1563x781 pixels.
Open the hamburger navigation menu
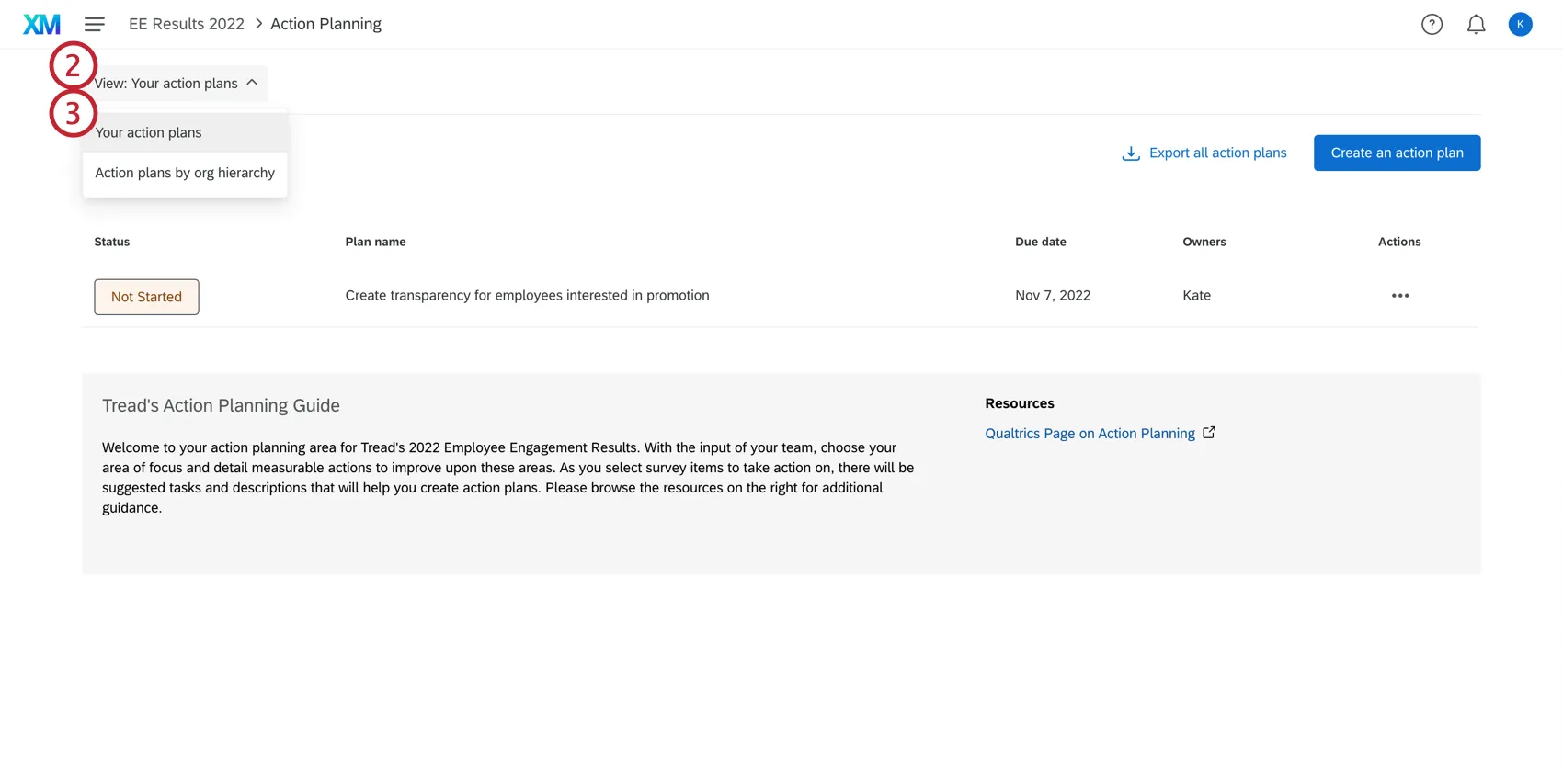(x=95, y=25)
